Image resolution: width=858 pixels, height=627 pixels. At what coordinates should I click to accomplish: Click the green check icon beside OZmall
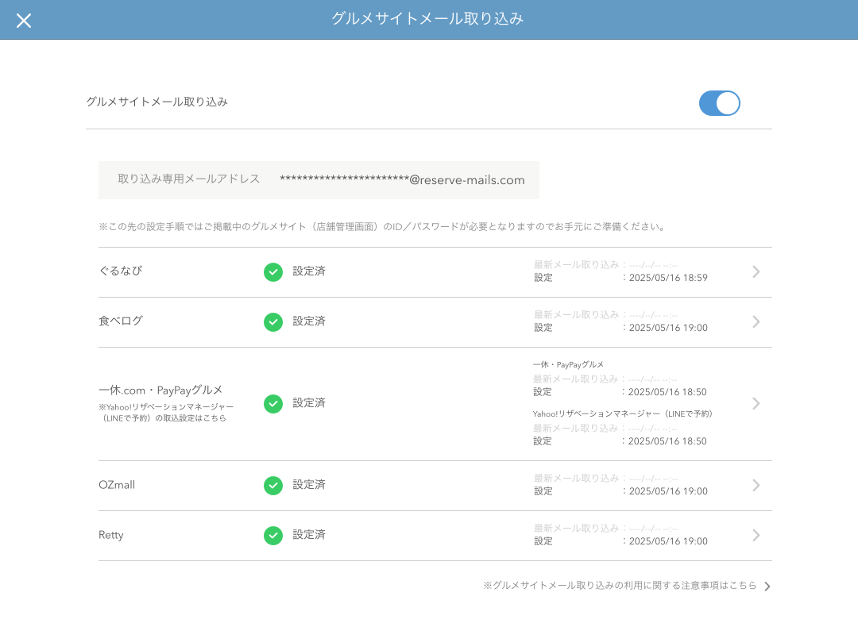tap(273, 485)
